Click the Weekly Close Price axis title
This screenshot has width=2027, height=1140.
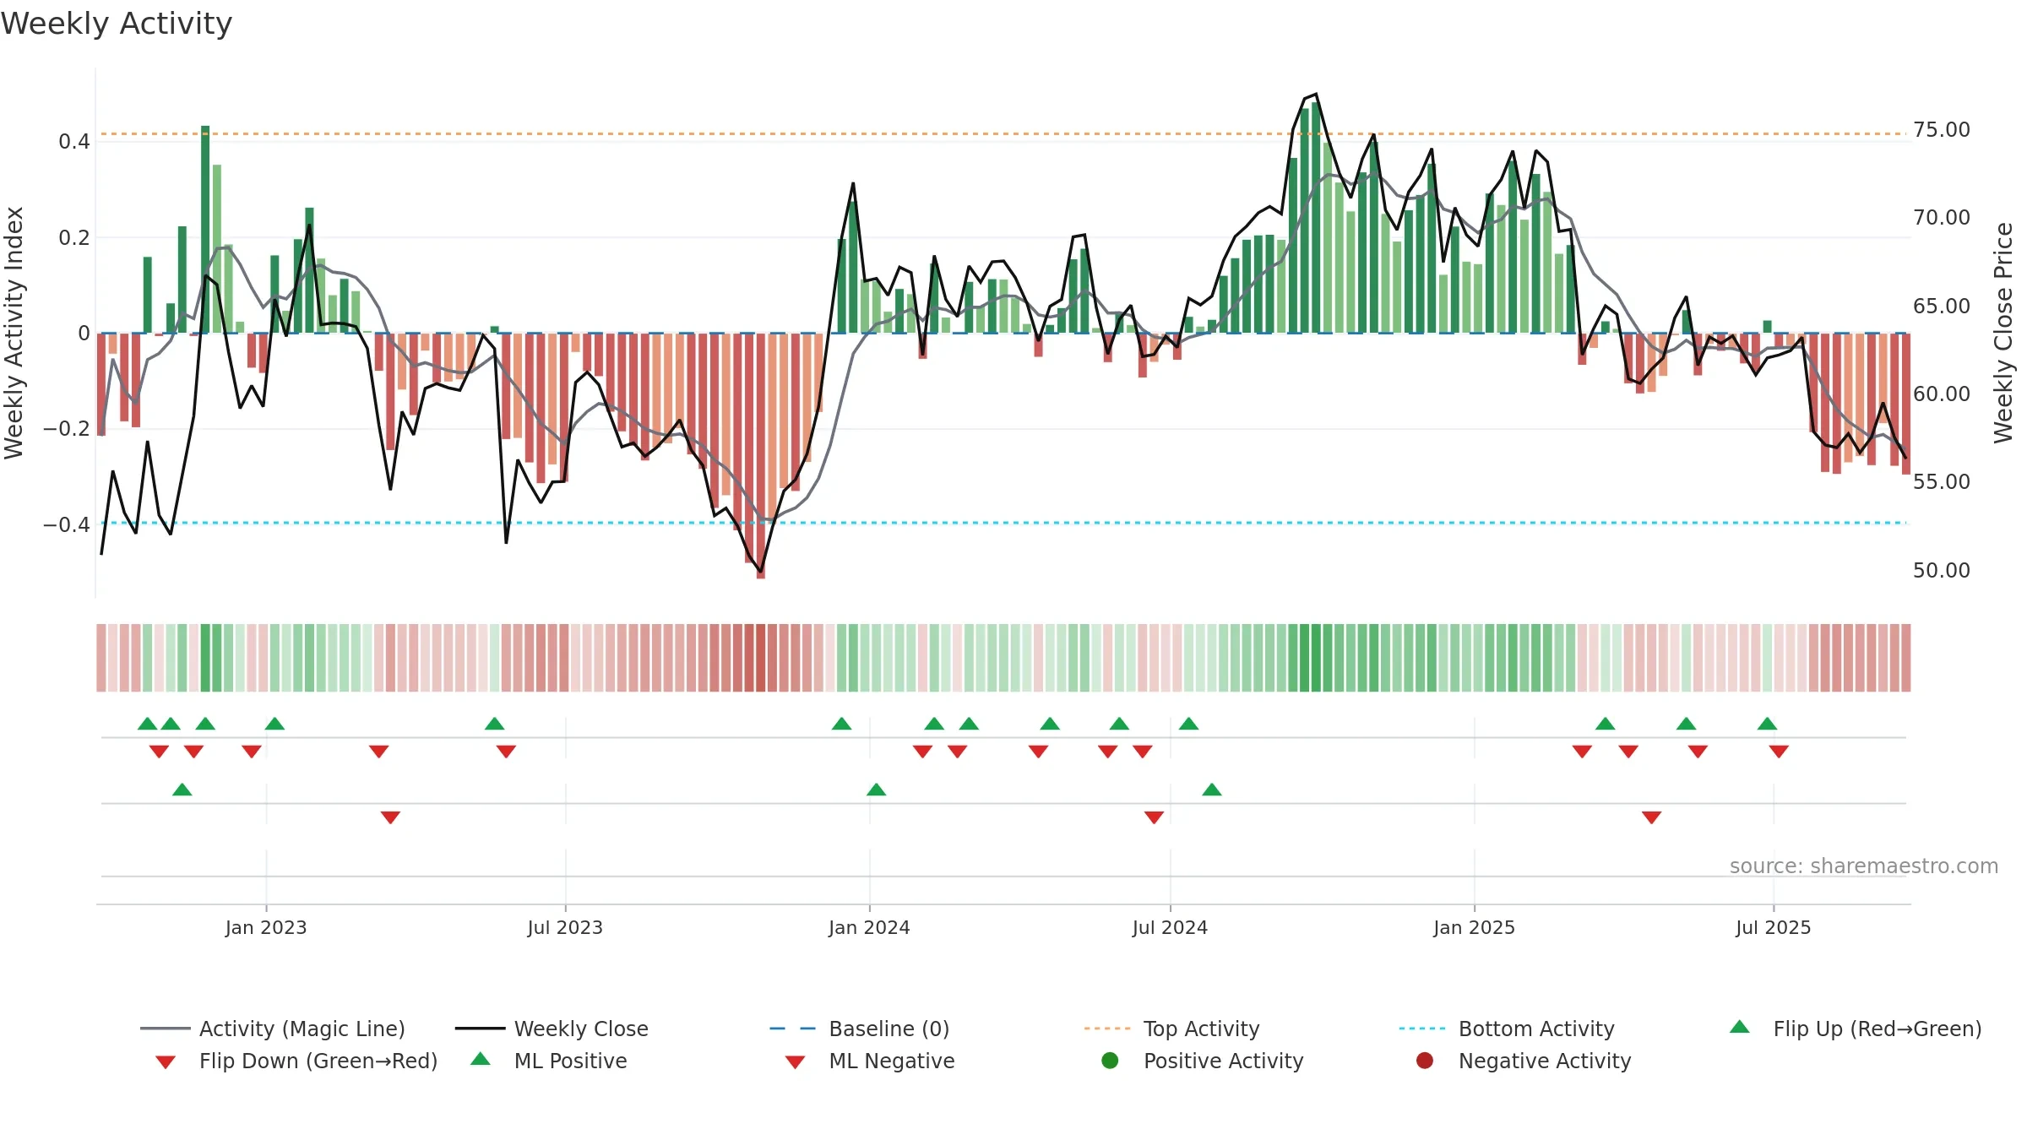2003,333
